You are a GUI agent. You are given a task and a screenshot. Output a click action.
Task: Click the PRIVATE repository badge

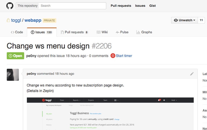(x=49, y=21)
